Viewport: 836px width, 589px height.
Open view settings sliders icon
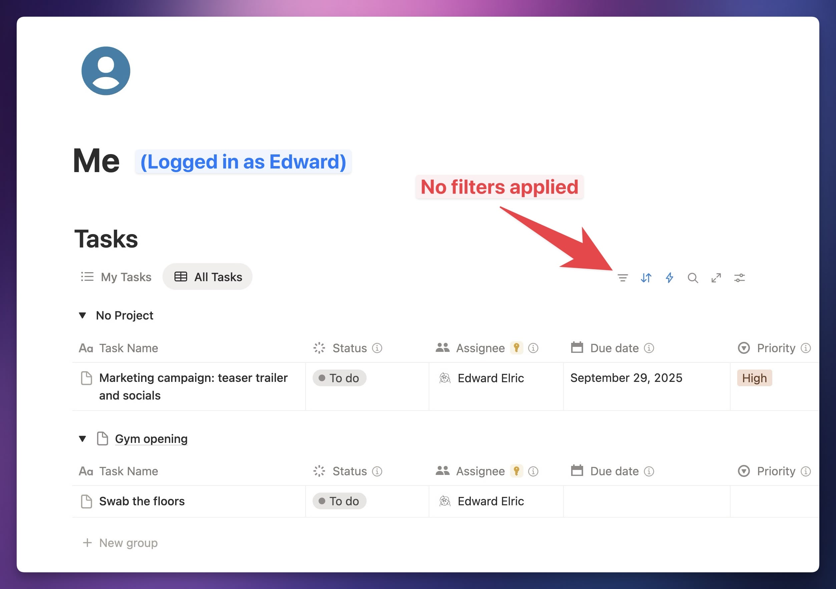point(739,278)
